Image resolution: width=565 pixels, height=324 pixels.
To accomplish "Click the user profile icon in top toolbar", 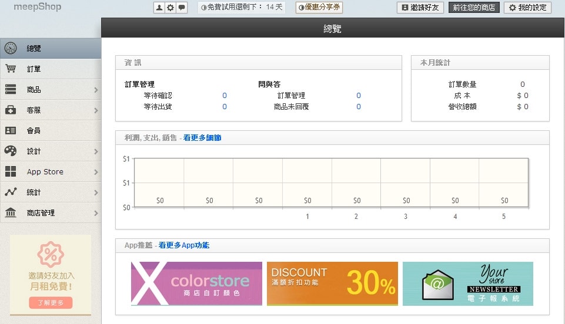I will coord(159,8).
